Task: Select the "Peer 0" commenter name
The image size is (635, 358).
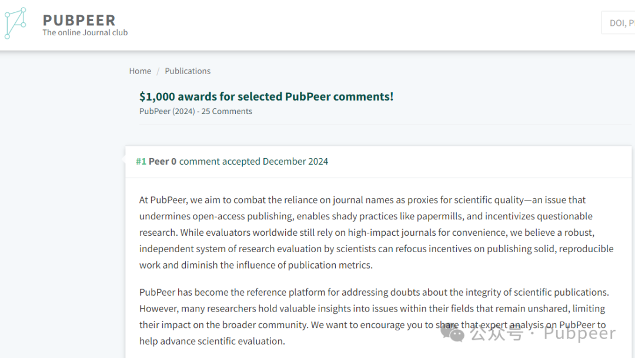Action: pyautogui.click(x=162, y=161)
